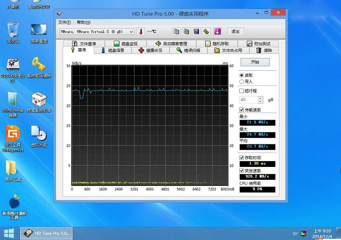
Task: Click the 1.30 ms access time value
Action: pyautogui.click(x=257, y=164)
